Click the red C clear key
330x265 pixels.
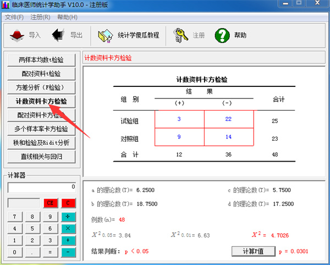click(68, 203)
